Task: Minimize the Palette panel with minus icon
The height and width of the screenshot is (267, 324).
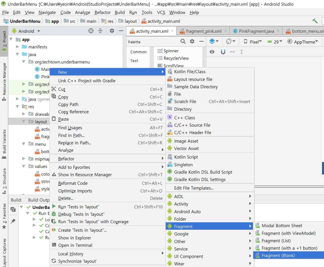Action: (x=202, y=41)
